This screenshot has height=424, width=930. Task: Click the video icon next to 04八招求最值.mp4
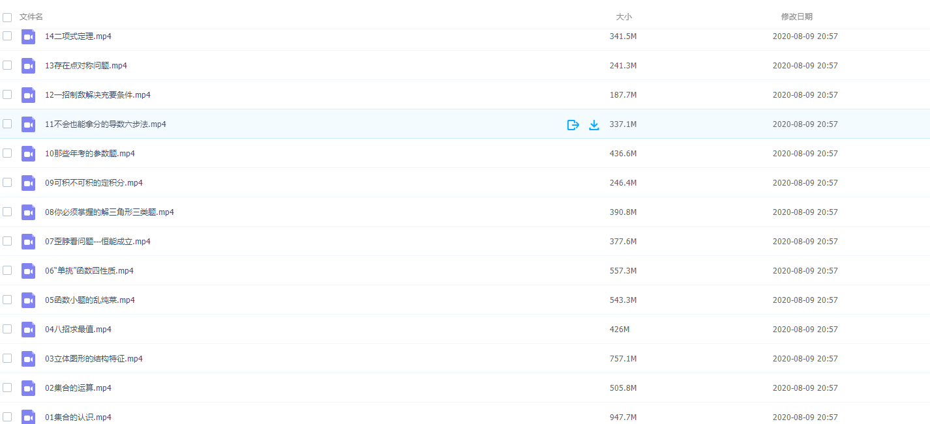coord(28,330)
